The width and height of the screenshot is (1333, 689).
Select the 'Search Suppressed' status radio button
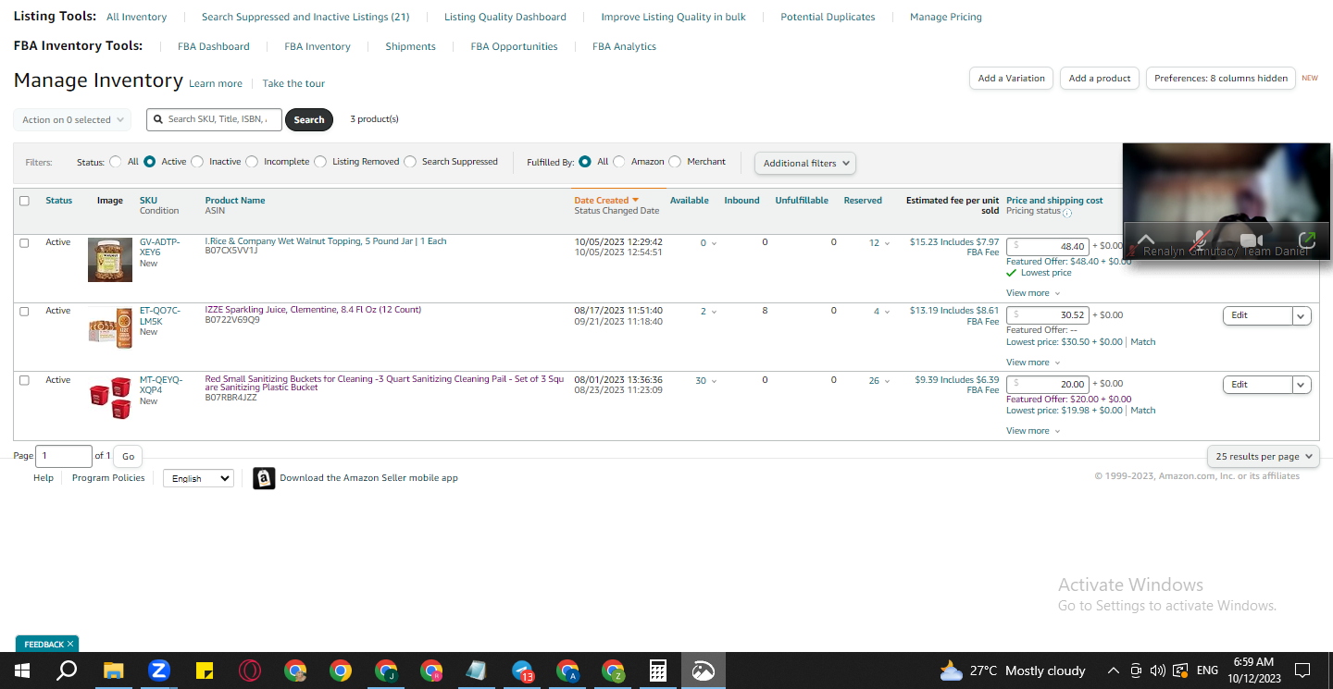(410, 162)
